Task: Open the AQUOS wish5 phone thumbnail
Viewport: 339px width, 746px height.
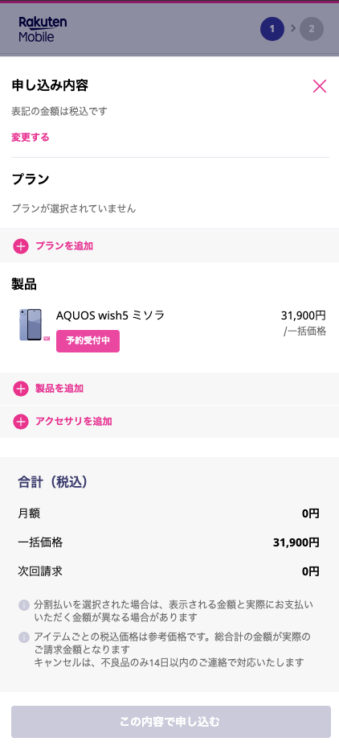Action: (31, 325)
